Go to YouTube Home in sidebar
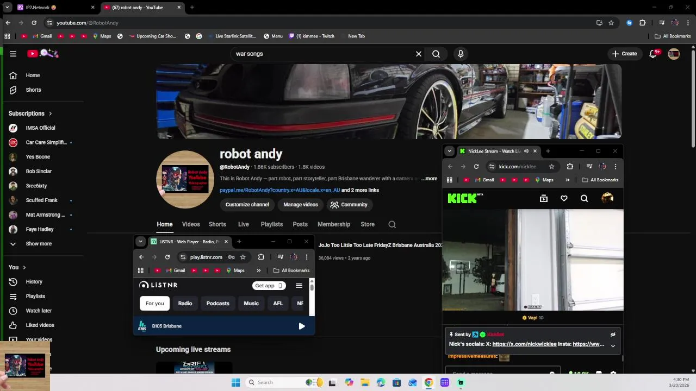The image size is (696, 391). click(33, 75)
